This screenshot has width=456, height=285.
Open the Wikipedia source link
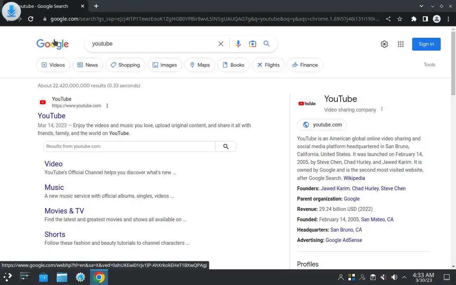tap(354, 178)
